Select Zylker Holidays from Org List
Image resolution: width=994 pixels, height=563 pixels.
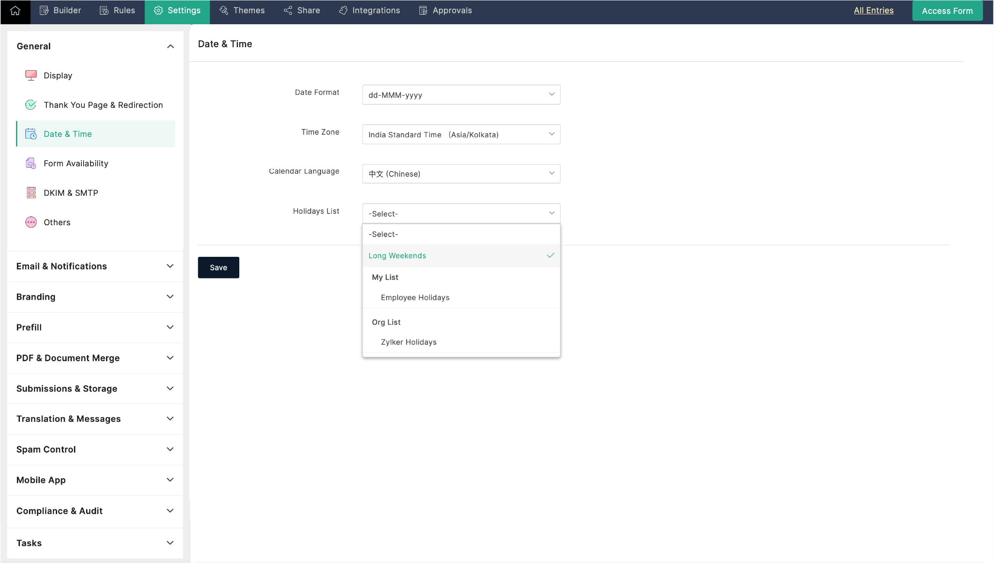click(x=409, y=342)
